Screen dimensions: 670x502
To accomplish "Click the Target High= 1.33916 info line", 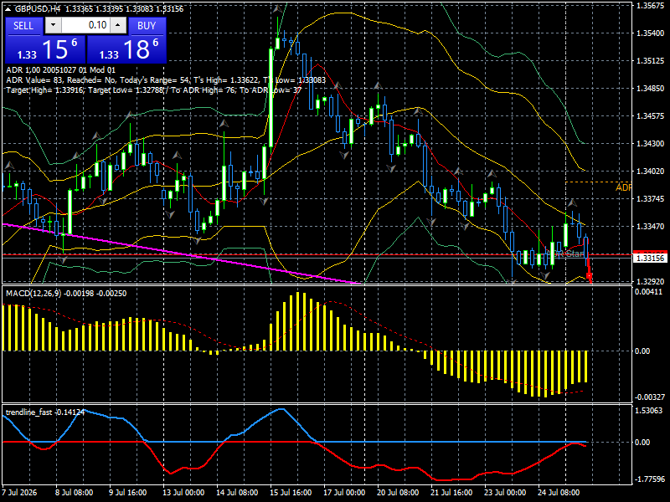I will coord(154,90).
